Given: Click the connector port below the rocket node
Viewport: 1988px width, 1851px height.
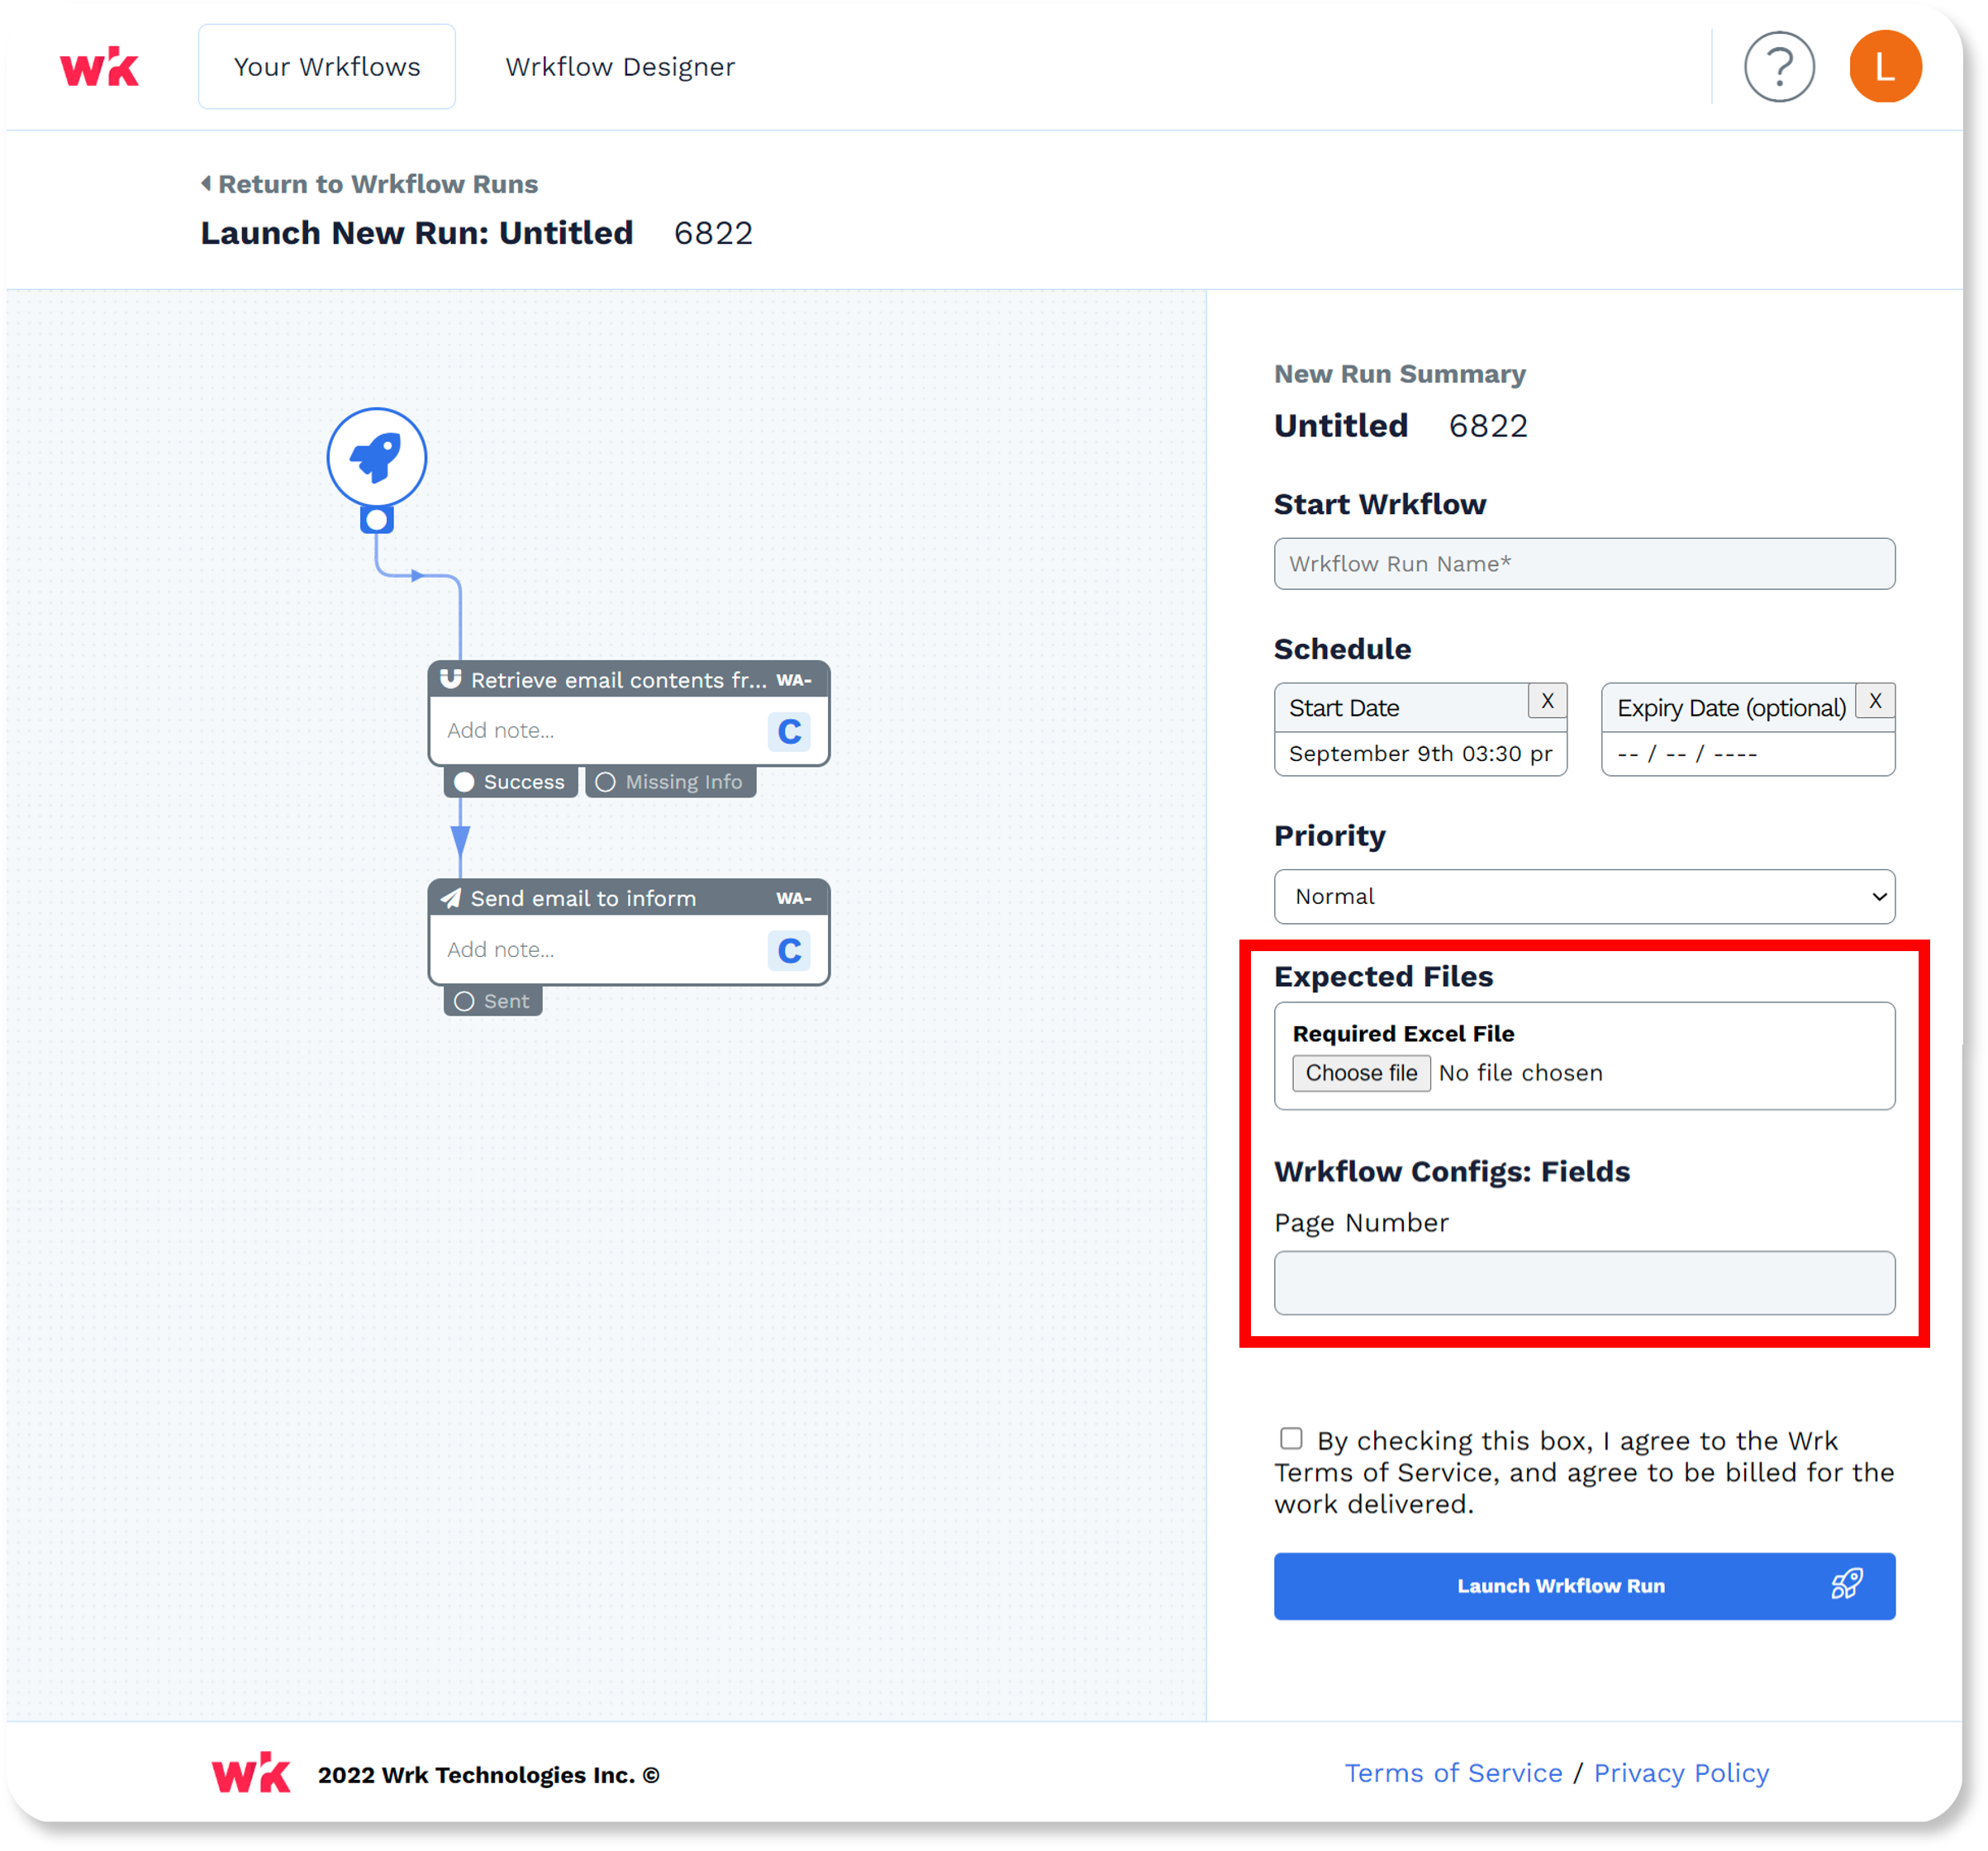Looking at the screenshot, I should click(377, 519).
